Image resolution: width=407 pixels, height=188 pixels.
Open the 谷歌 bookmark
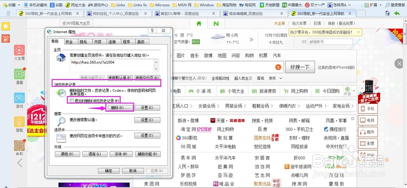click(56, 5)
